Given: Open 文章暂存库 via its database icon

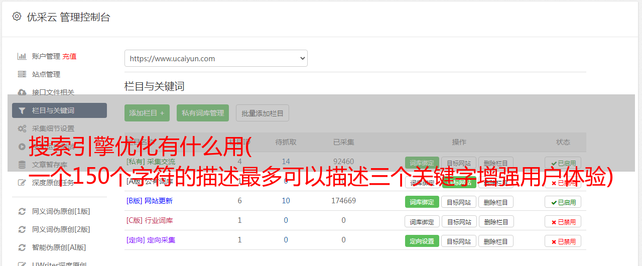Looking at the screenshot, I should 22,165.
